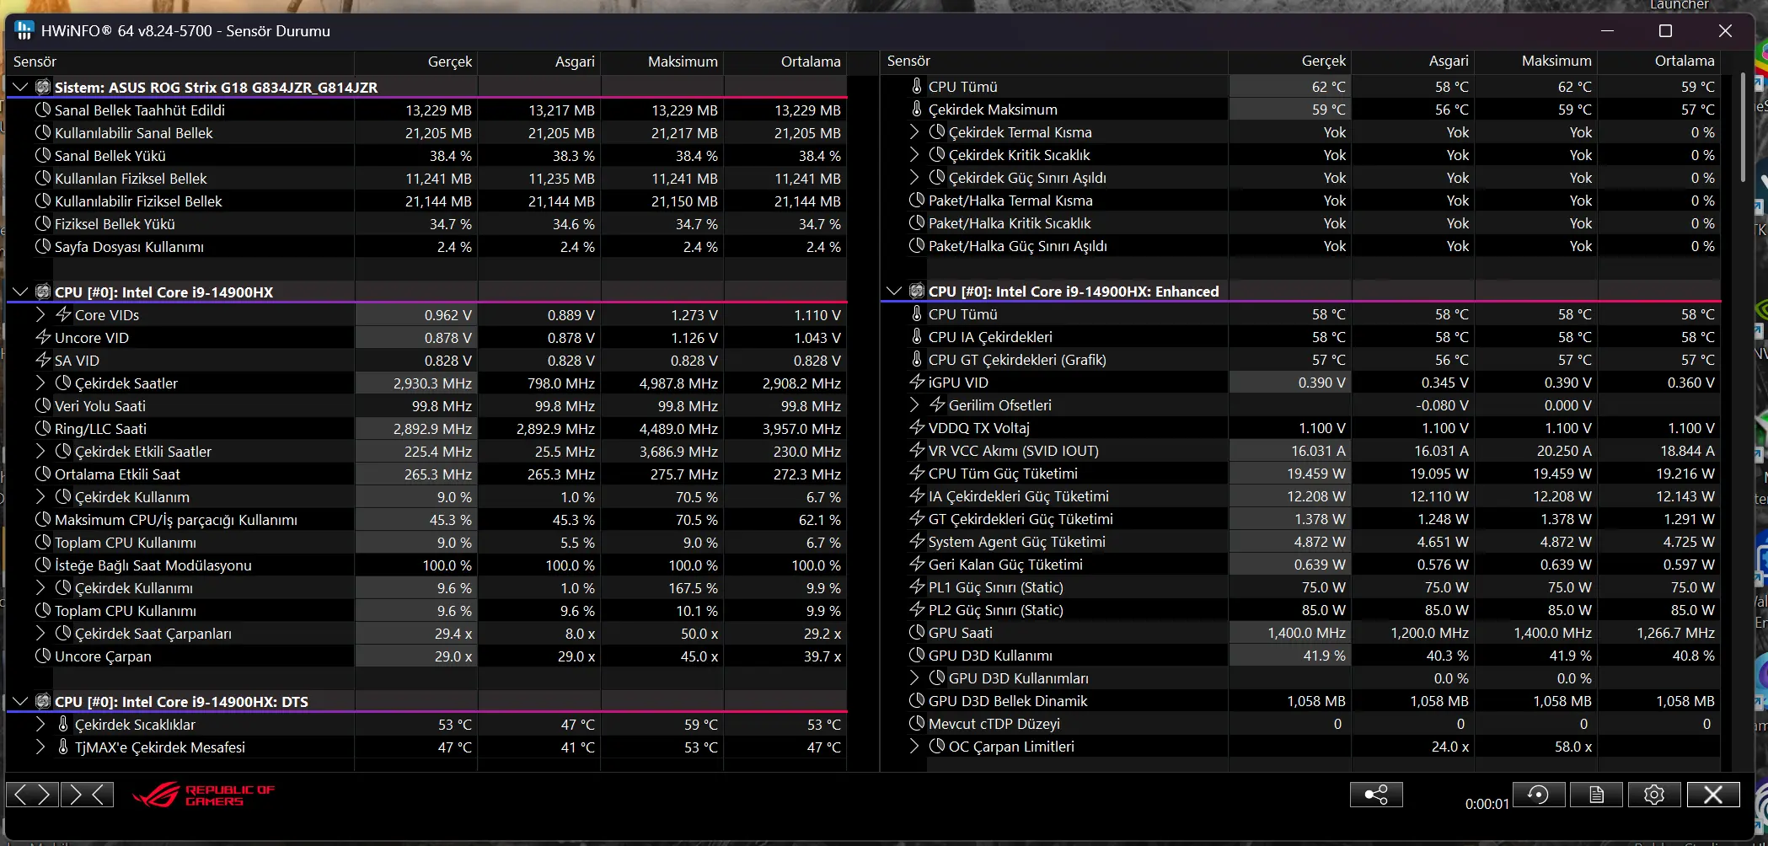Click the clock icon beside Ortalama Etkili Saat
Viewport: 1768px width, 846px height.
click(x=43, y=474)
